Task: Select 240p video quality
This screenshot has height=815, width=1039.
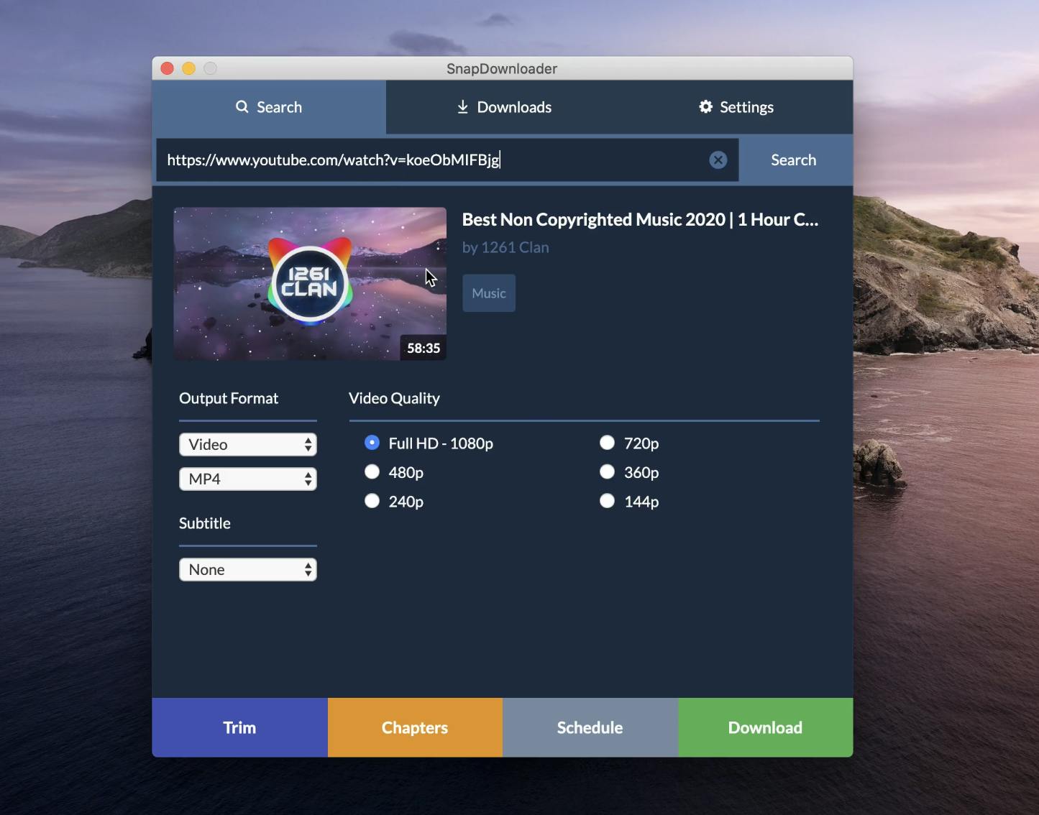Action: 372,501
